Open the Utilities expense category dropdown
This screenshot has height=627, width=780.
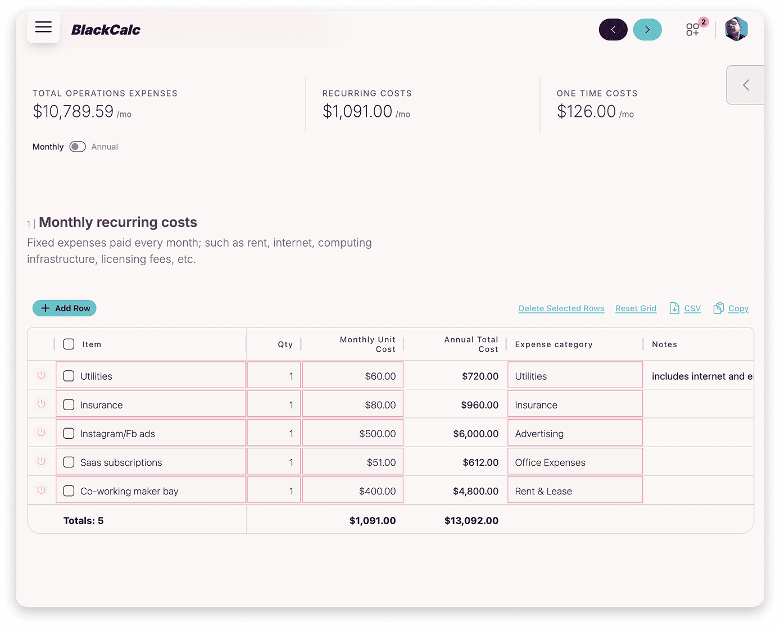pos(574,375)
